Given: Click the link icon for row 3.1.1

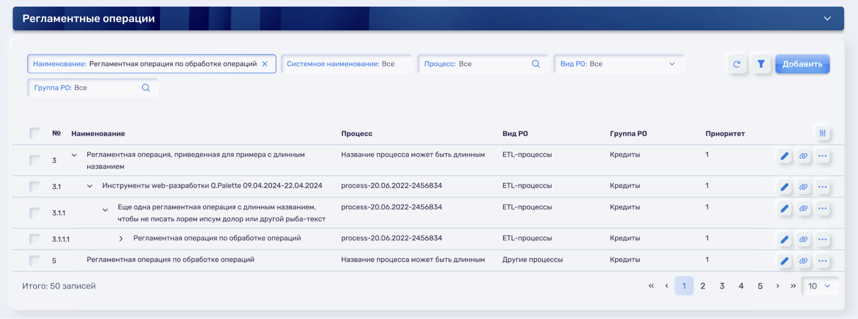Looking at the screenshot, I should pyautogui.click(x=803, y=209).
